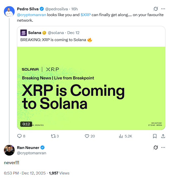Open the @pedrosilva handle link
169x179 pixels.
coord(57,9)
